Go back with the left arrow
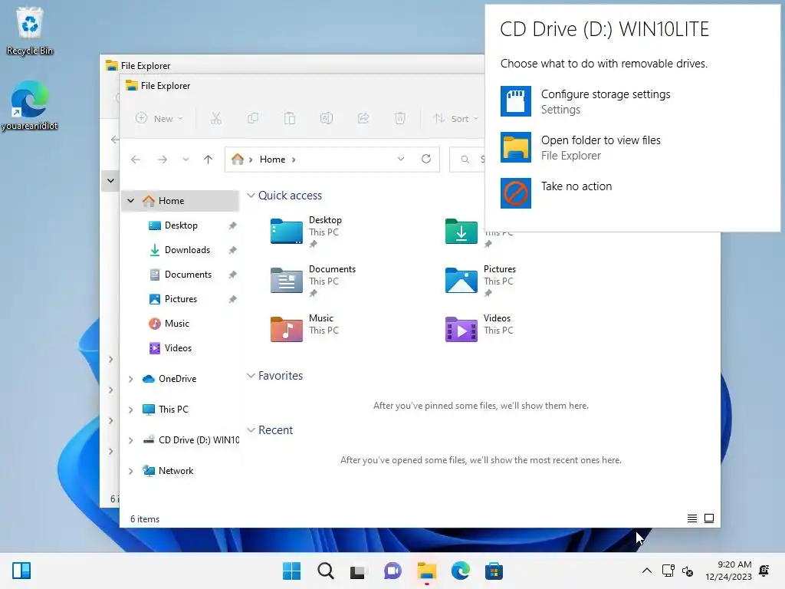Screen dimensions: 785x589 coord(135,160)
